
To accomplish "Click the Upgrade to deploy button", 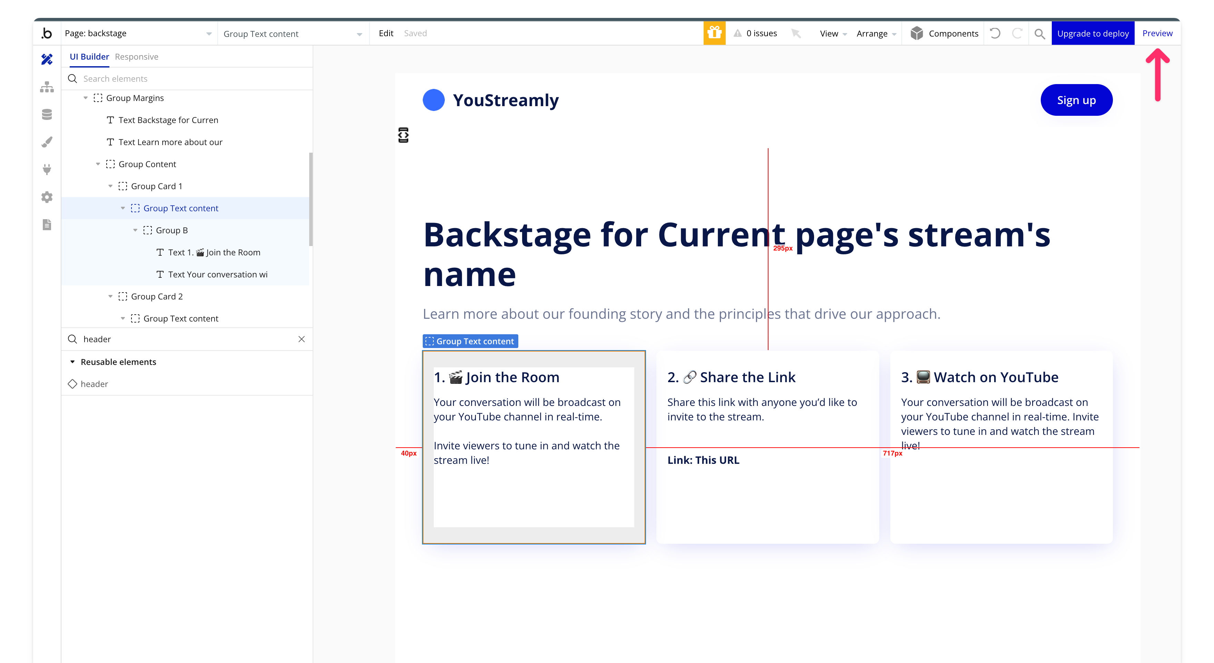I will 1093,33.
